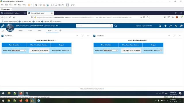The image size is (184, 103).
Task: Open the page actions three-dot menu
Action: pyautogui.click(x=141, y=17)
